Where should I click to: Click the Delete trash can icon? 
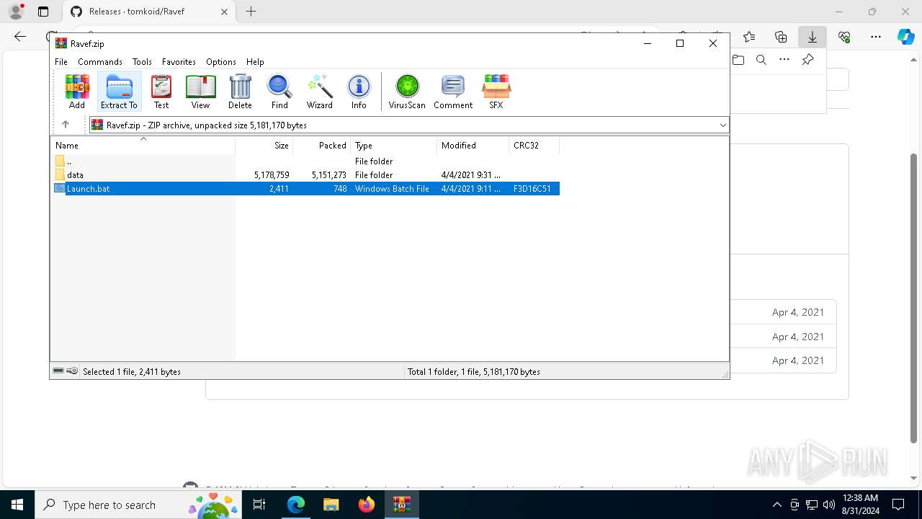pyautogui.click(x=240, y=92)
